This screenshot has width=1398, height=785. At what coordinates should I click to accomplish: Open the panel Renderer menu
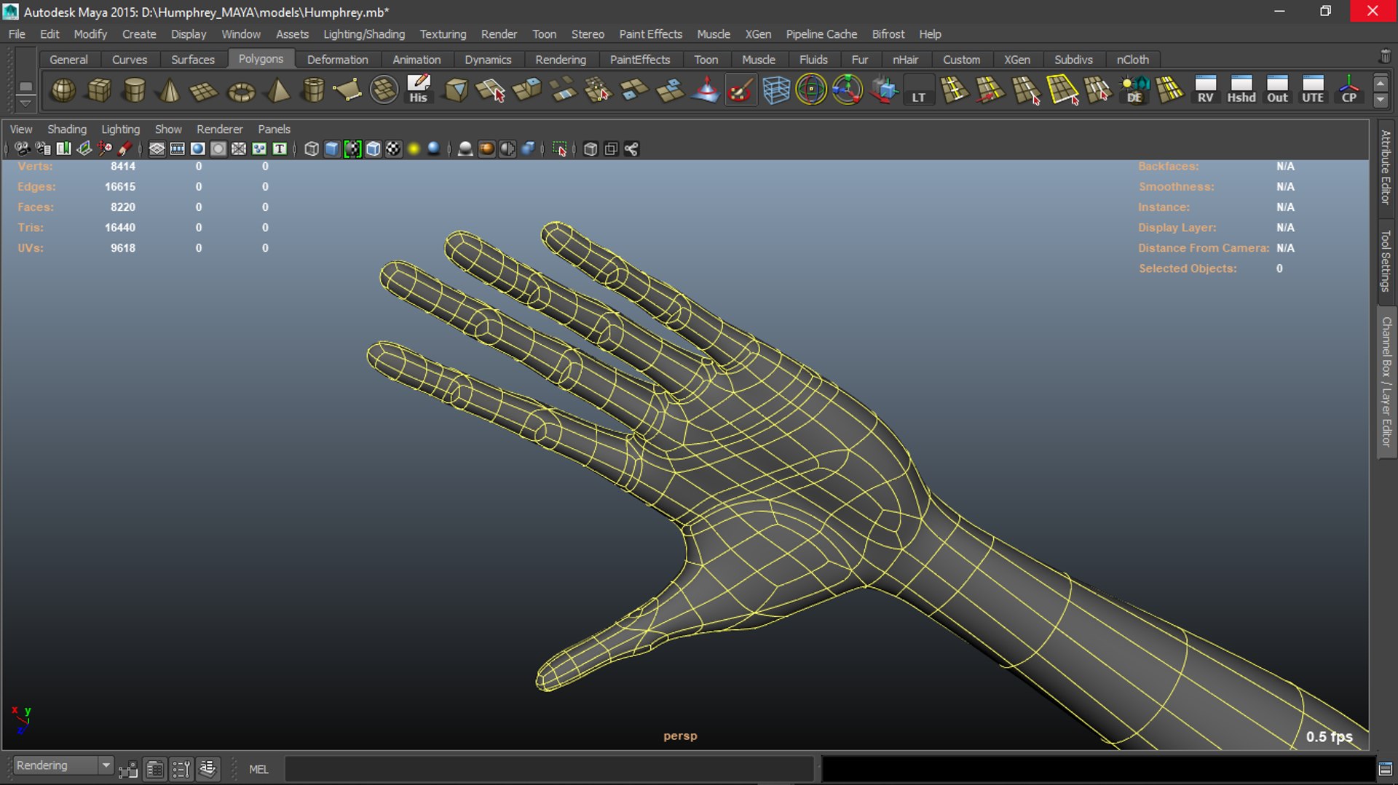[x=219, y=129]
